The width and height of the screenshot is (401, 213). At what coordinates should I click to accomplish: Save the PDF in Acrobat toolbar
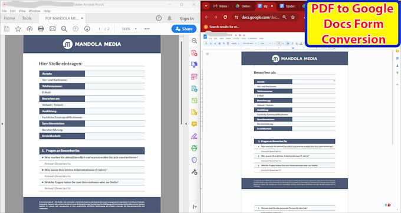tap(6, 29)
